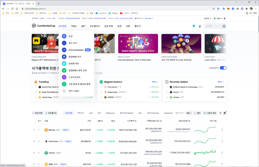Open the user profile avatar icon

(x=200, y=26)
